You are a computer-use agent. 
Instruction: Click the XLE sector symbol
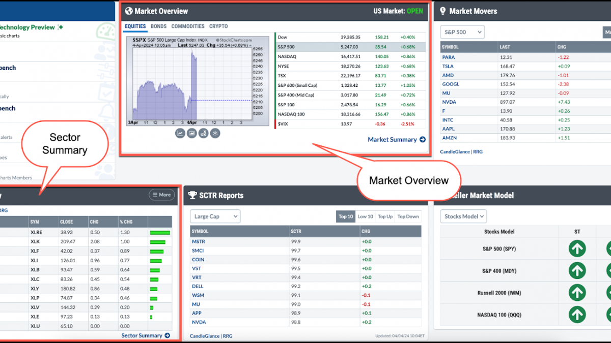pos(35,316)
